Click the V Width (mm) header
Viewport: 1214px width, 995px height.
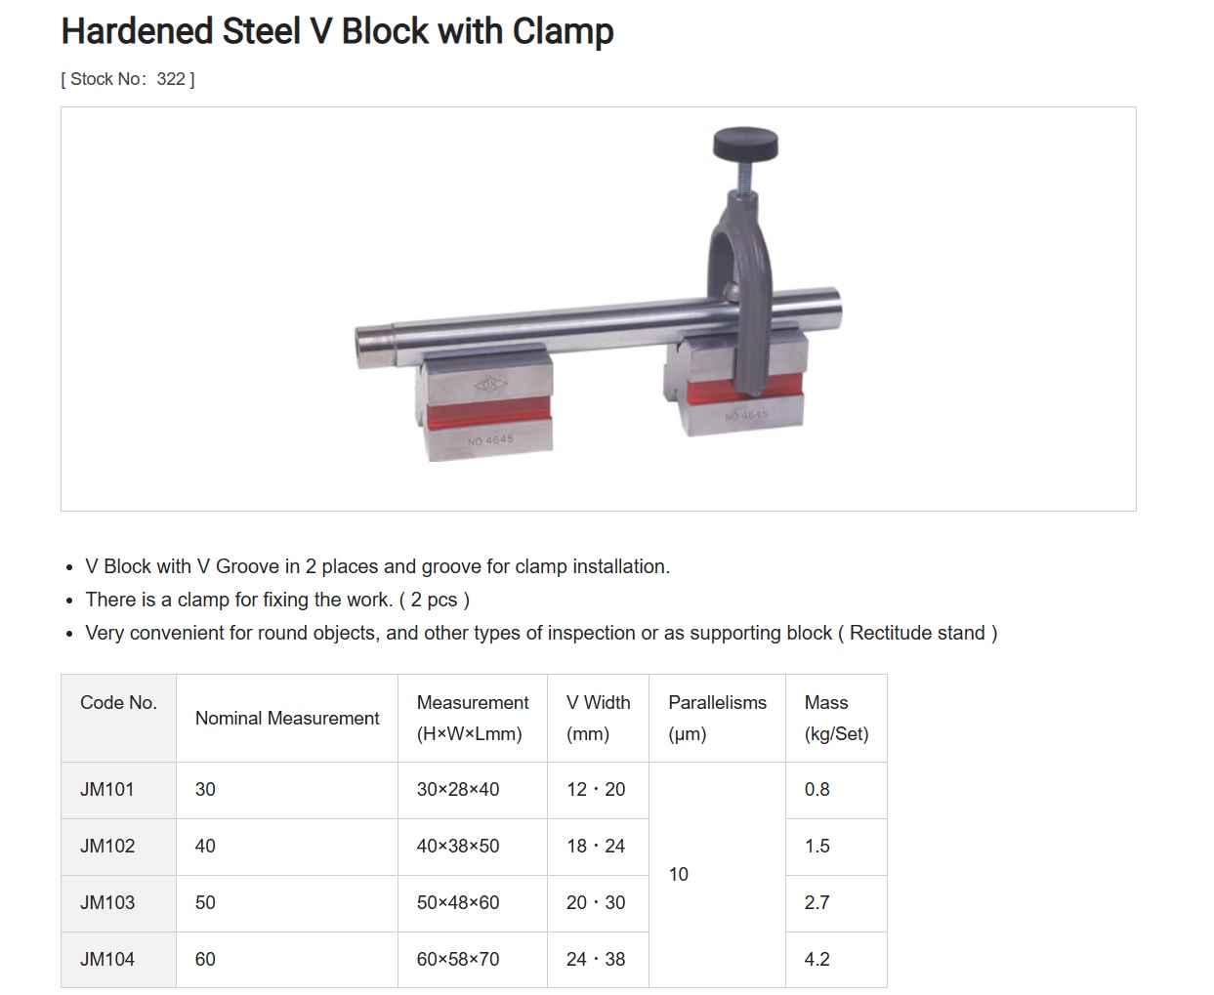coord(598,718)
